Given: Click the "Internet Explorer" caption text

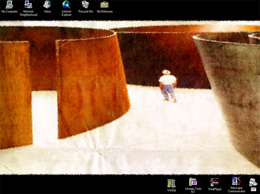Looking at the screenshot, I should [66, 13].
